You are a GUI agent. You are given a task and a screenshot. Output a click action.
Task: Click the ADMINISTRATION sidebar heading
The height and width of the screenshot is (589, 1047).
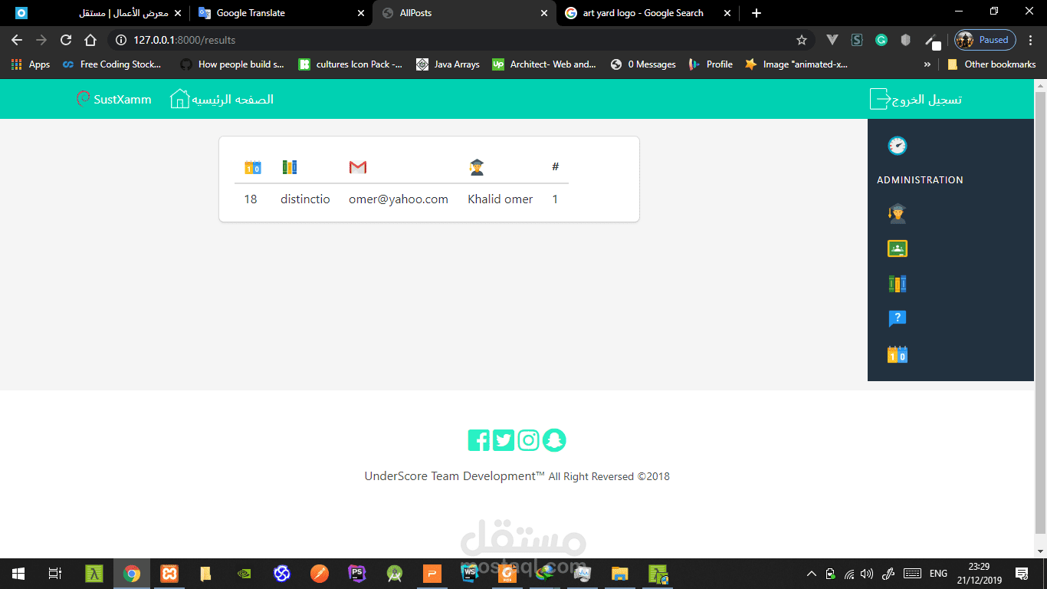pos(920,180)
